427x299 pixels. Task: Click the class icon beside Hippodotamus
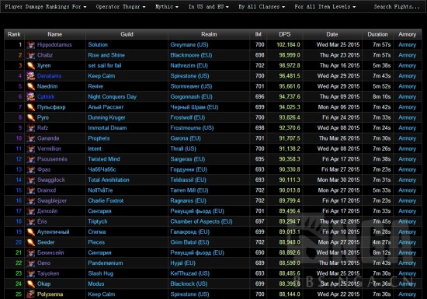(x=31, y=45)
